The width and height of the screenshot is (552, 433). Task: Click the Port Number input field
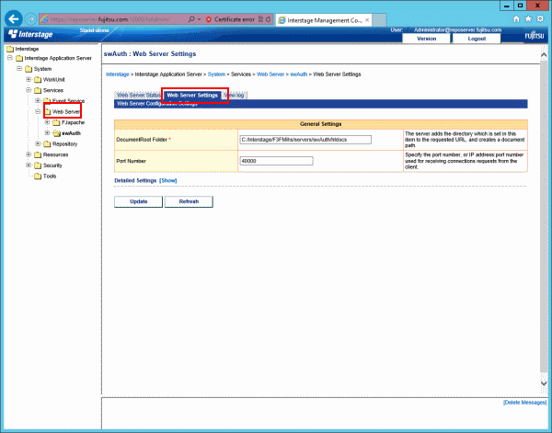click(276, 161)
